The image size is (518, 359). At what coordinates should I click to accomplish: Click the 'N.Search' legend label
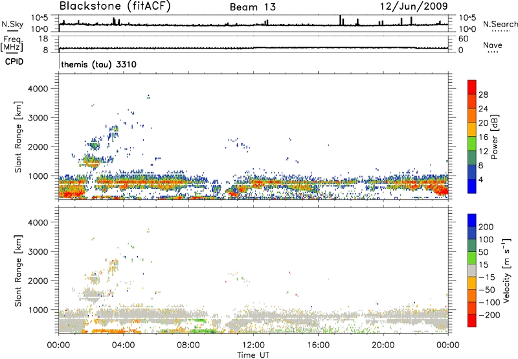(500, 24)
